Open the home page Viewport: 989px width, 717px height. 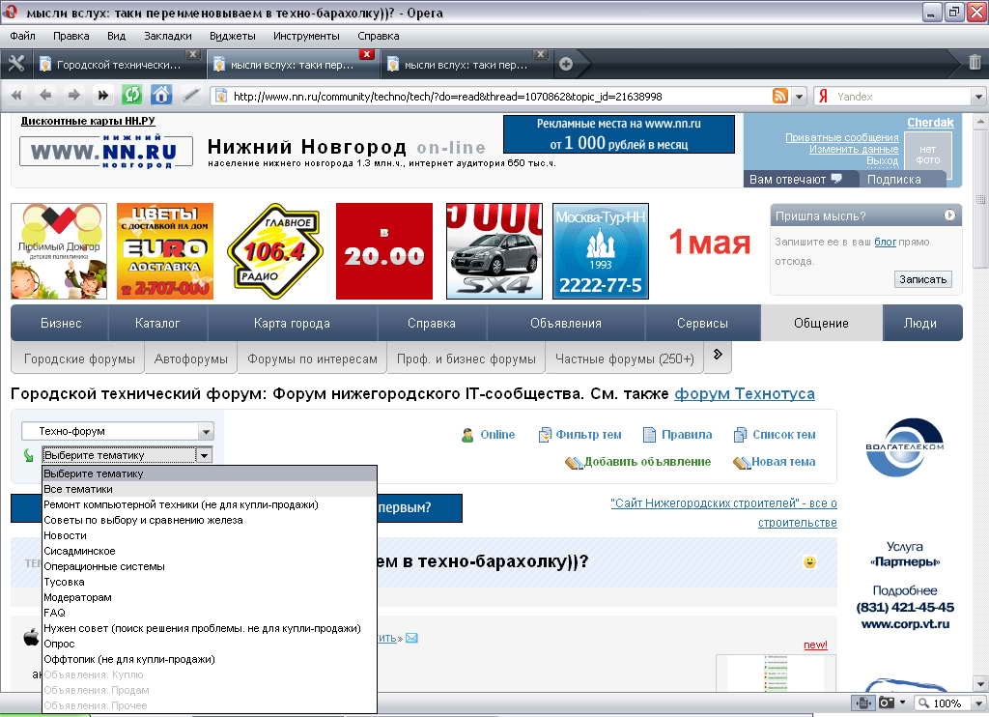[161, 96]
